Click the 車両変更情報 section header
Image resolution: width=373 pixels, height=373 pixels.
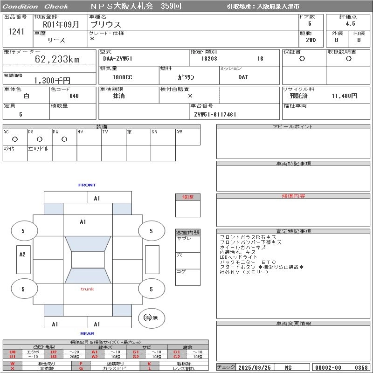tap(293, 323)
